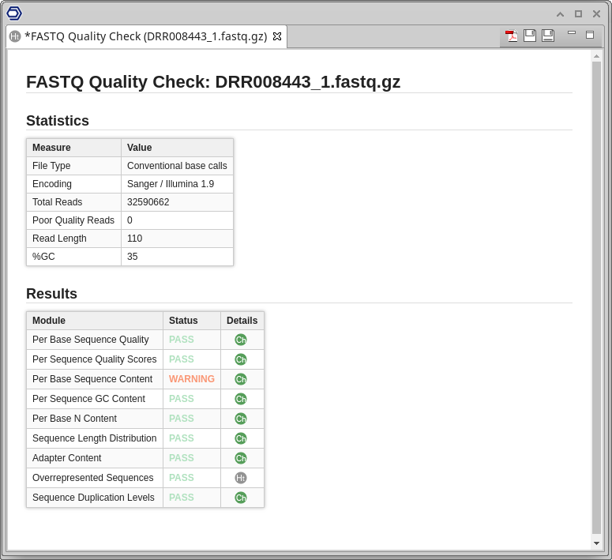This screenshot has width=612, height=560.
Task: Open Adapter Content chart details
Action: coord(241,458)
